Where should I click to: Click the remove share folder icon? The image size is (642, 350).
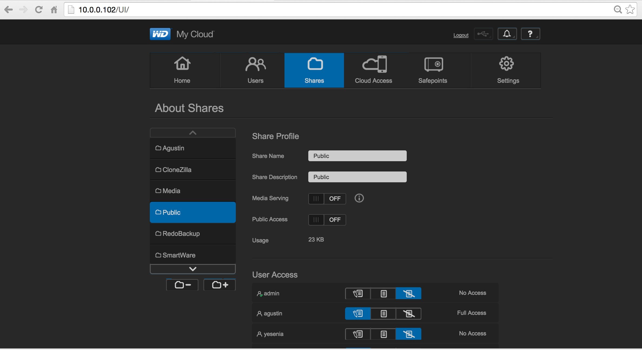tap(182, 285)
